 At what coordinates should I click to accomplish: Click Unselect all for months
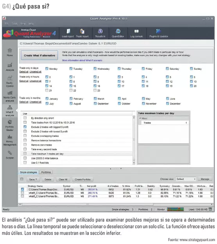[36, 102]
